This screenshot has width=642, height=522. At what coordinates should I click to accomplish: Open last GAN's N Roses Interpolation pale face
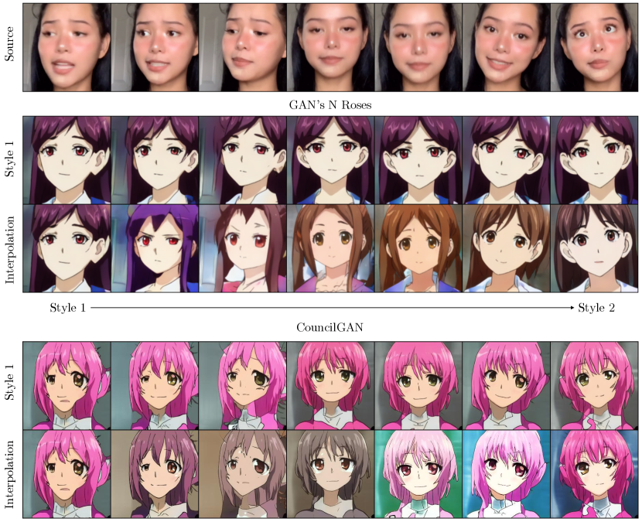point(594,248)
